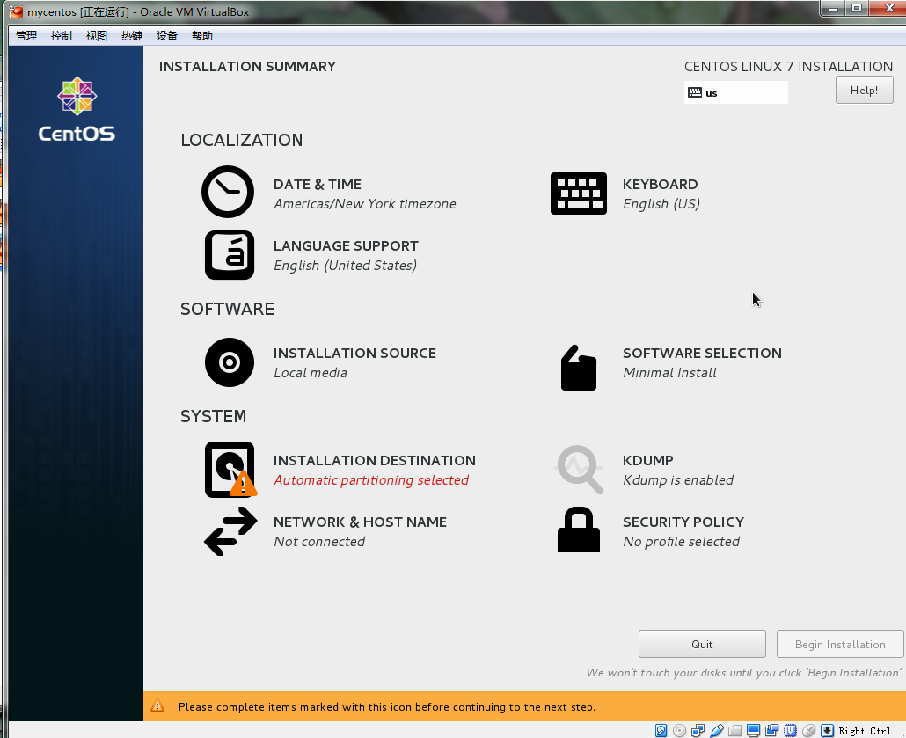Viewport: 906px width, 738px height.
Task: Click VirtualBox CPU virtualization status icon
Action: click(x=791, y=730)
